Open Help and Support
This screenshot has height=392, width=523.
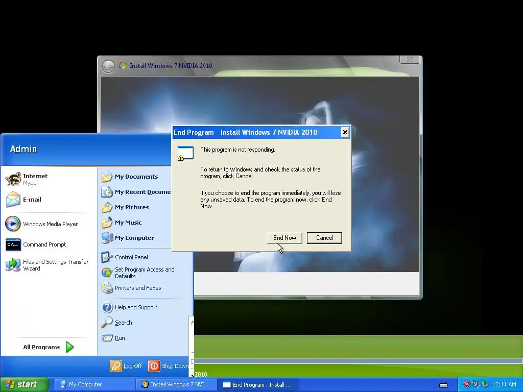pos(129,307)
